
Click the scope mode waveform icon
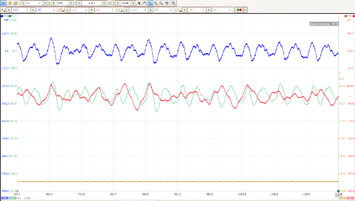pyautogui.click(x=3, y=3)
